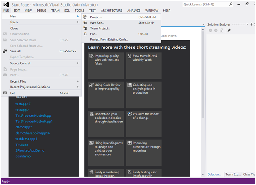
Task: Open the document tab list dropdown arrow
Action: 203,24
